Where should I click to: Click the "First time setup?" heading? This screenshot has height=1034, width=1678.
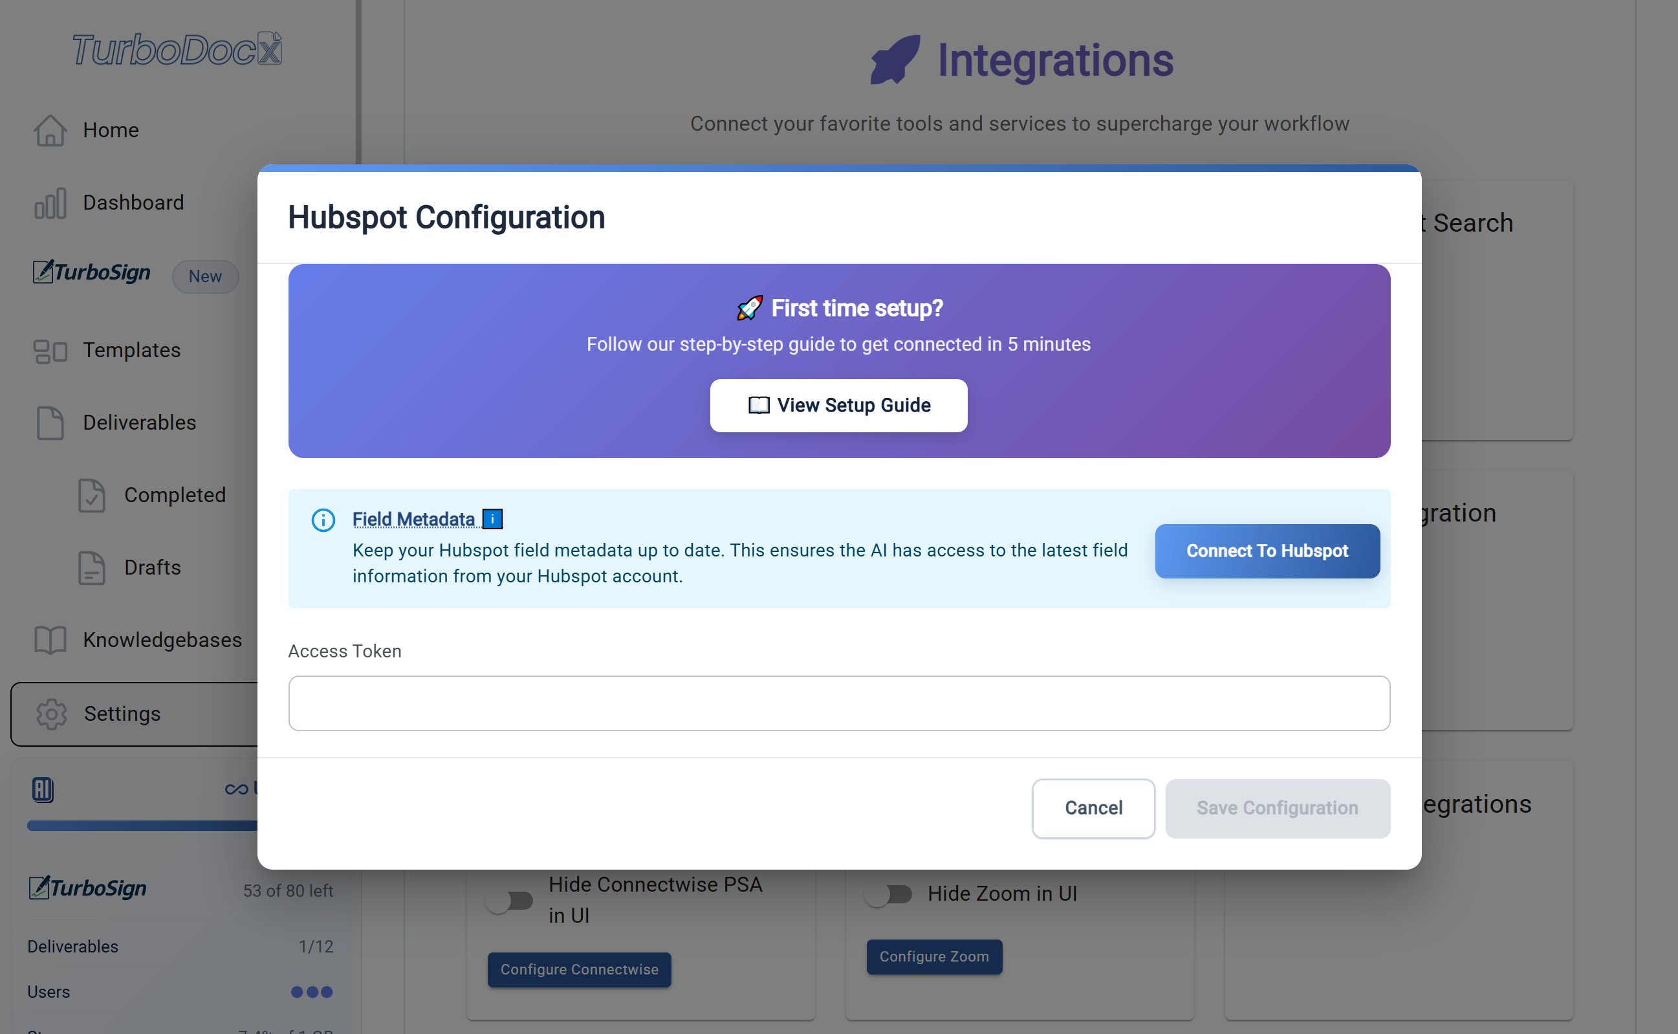[856, 309]
